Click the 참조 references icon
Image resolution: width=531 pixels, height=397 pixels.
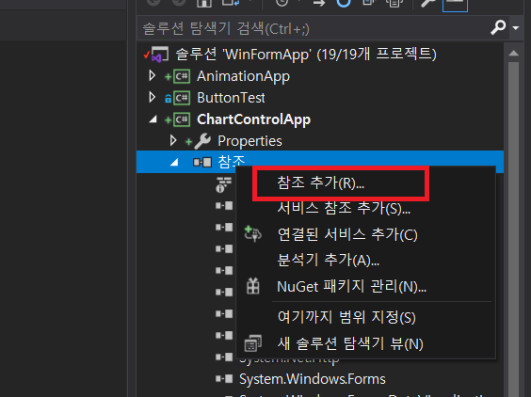point(202,163)
